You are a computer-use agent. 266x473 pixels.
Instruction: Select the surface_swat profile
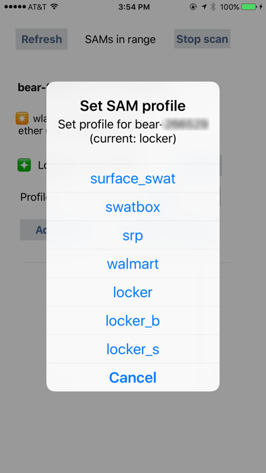pos(133,179)
